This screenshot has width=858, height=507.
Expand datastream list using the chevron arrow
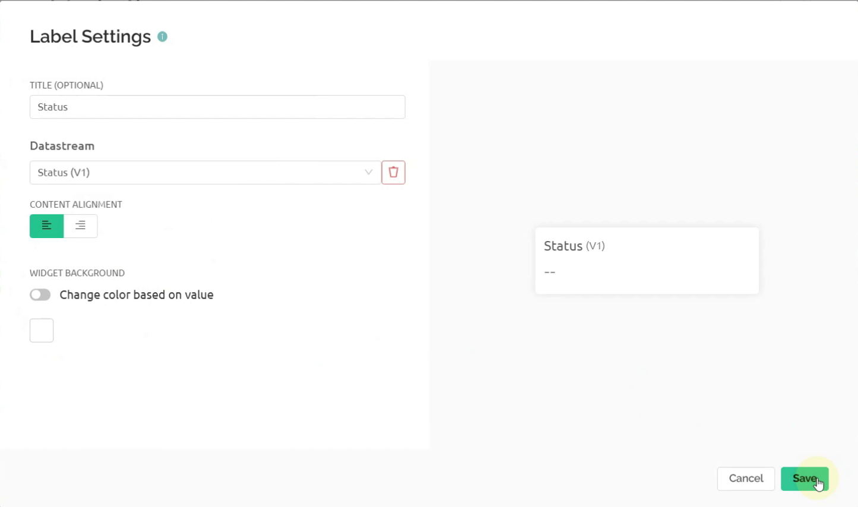click(x=368, y=172)
